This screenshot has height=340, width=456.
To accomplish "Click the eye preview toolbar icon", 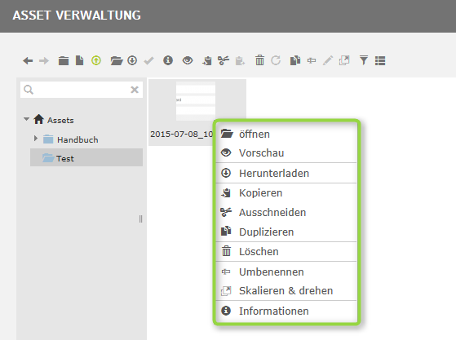I will click(188, 60).
